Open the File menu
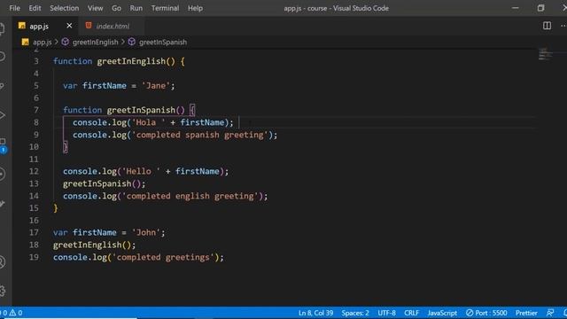Screen dimensions: 567x319 coord(14,8)
